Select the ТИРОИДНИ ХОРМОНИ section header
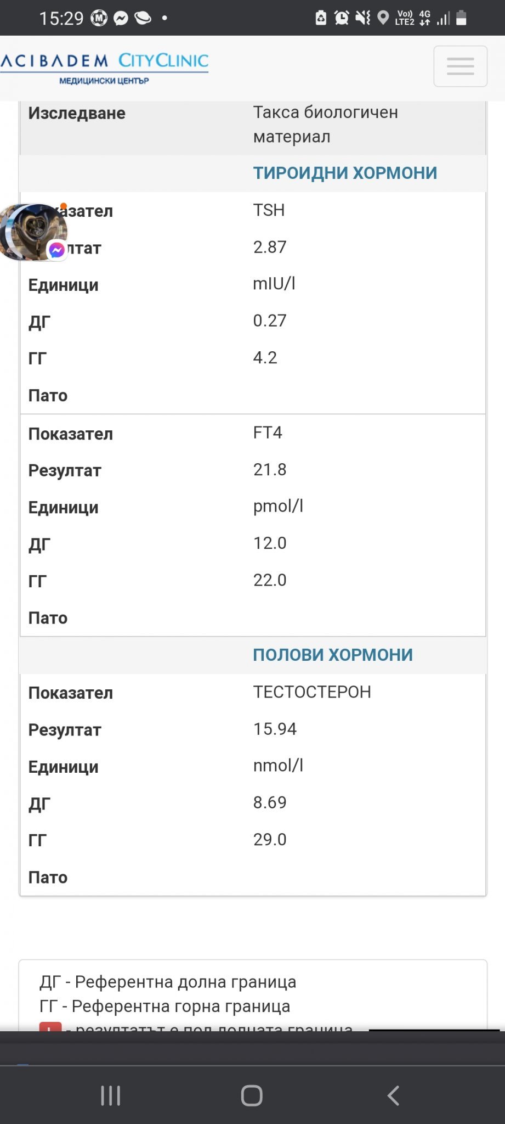The height and width of the screenshot is (1124, 505). 345,173
